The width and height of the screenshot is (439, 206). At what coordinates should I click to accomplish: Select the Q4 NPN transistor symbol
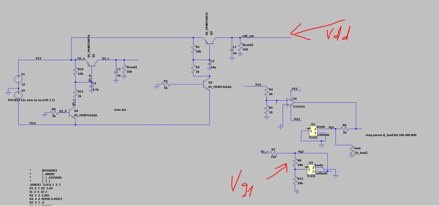click(207, 84)
